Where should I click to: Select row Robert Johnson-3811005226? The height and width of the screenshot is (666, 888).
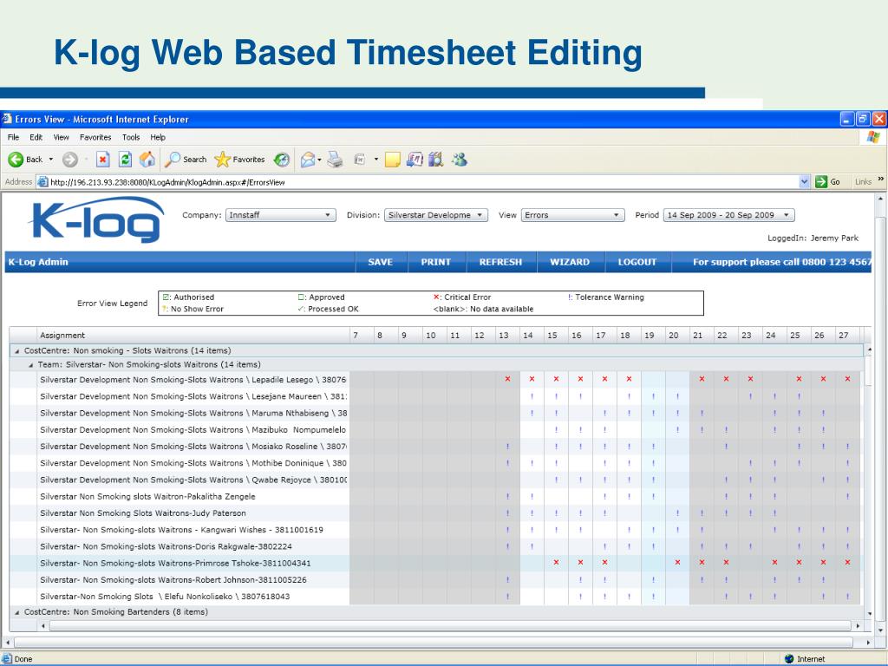tap(434, 580)
